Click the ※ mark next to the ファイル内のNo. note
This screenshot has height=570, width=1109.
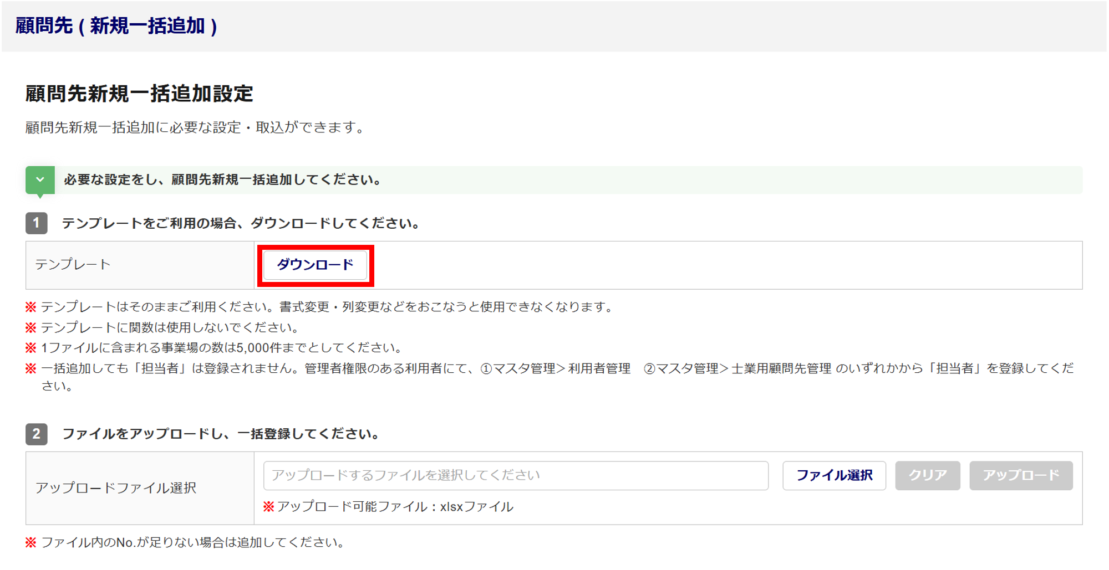pos(31,542)
